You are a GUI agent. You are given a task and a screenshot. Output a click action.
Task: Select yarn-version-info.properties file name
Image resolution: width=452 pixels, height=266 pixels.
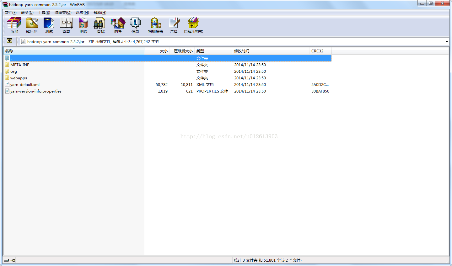(x=36, y=91)
